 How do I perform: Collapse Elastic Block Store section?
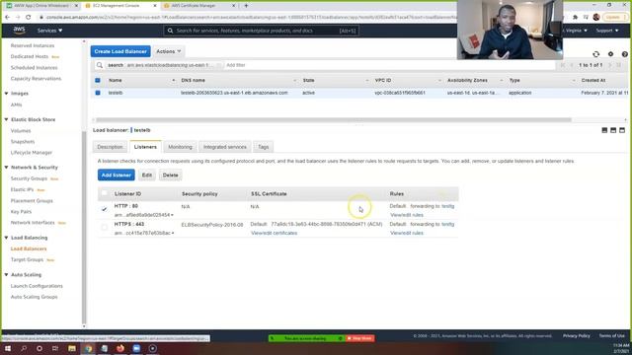point(7,119)
